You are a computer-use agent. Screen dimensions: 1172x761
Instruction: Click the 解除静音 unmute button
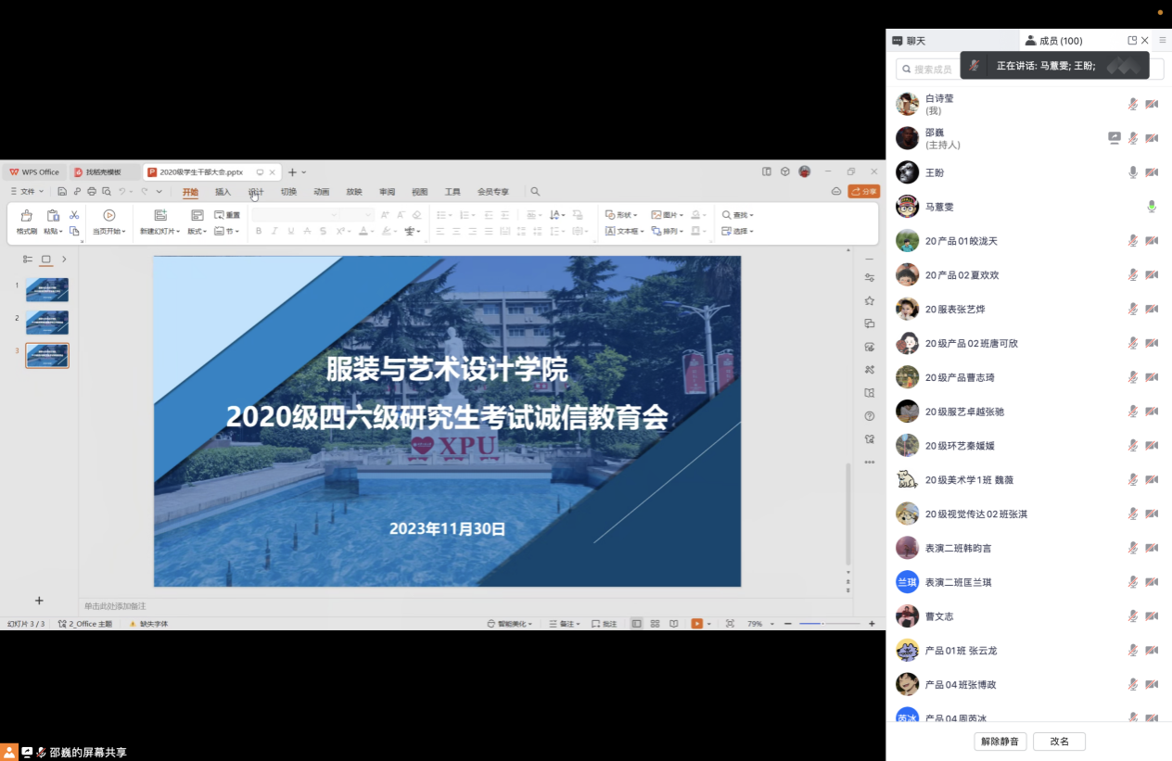[x=1000, y=742]
